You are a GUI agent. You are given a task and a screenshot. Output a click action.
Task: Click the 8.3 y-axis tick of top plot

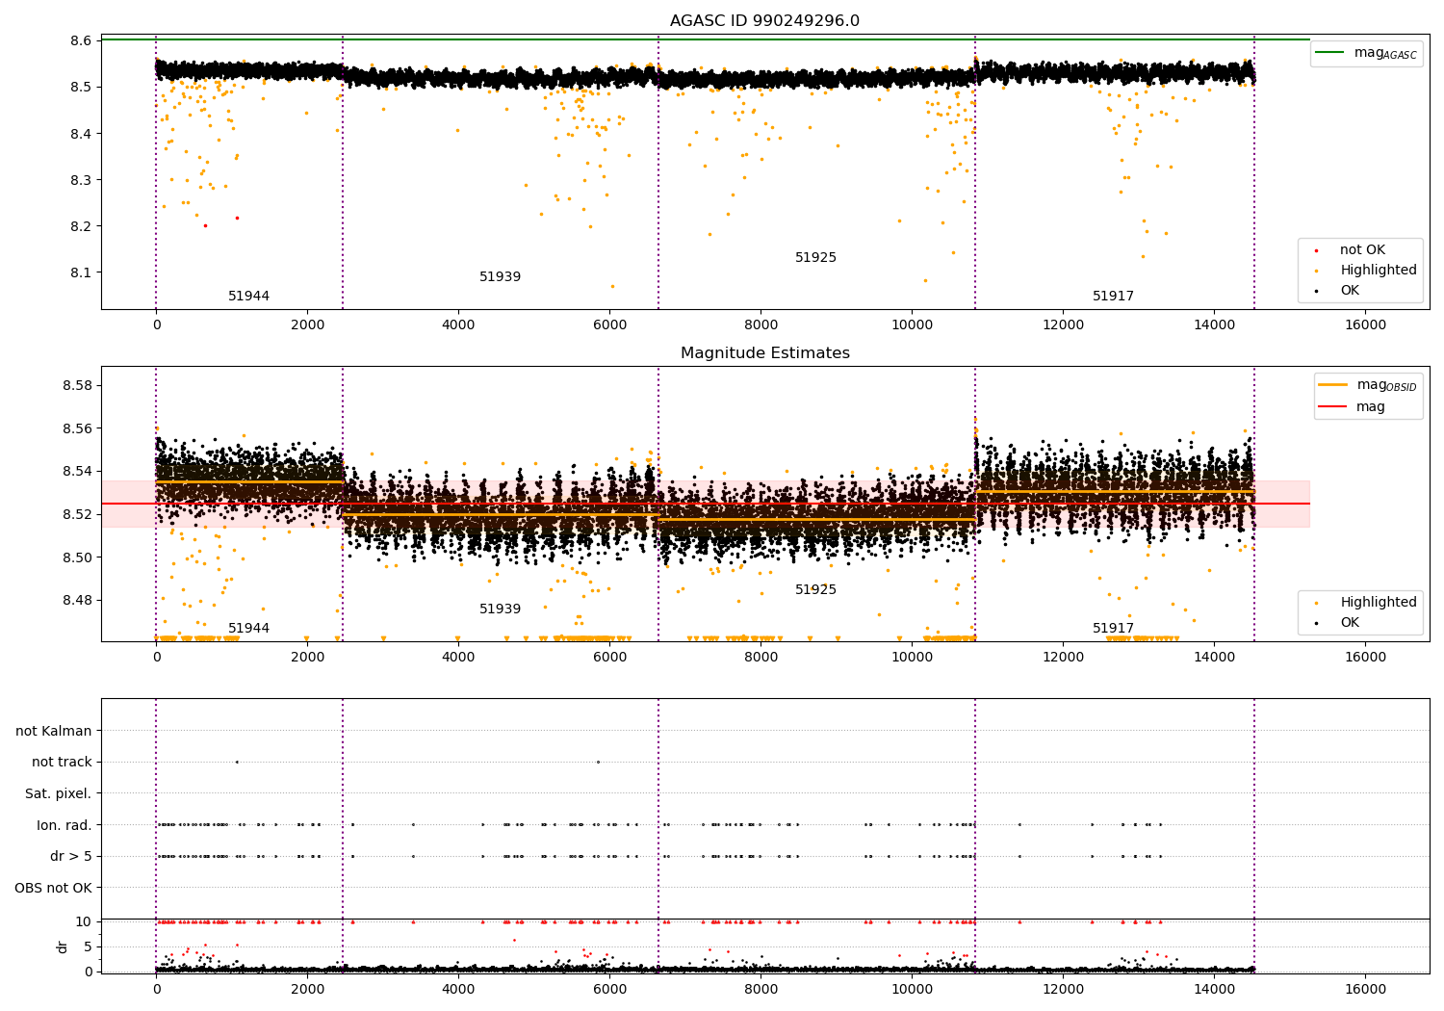tap(81, 180)
